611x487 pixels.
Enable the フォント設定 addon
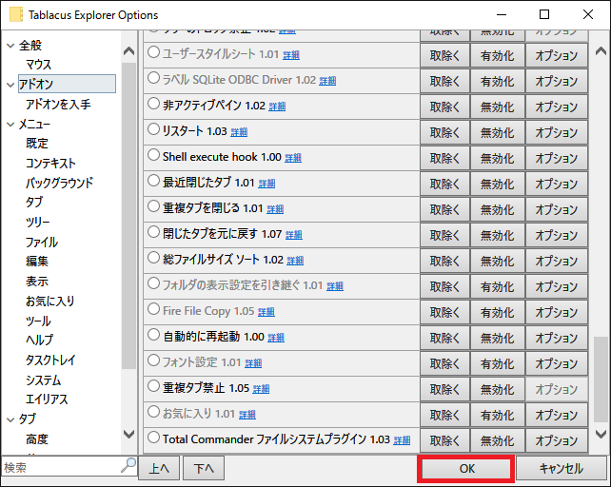497,364
